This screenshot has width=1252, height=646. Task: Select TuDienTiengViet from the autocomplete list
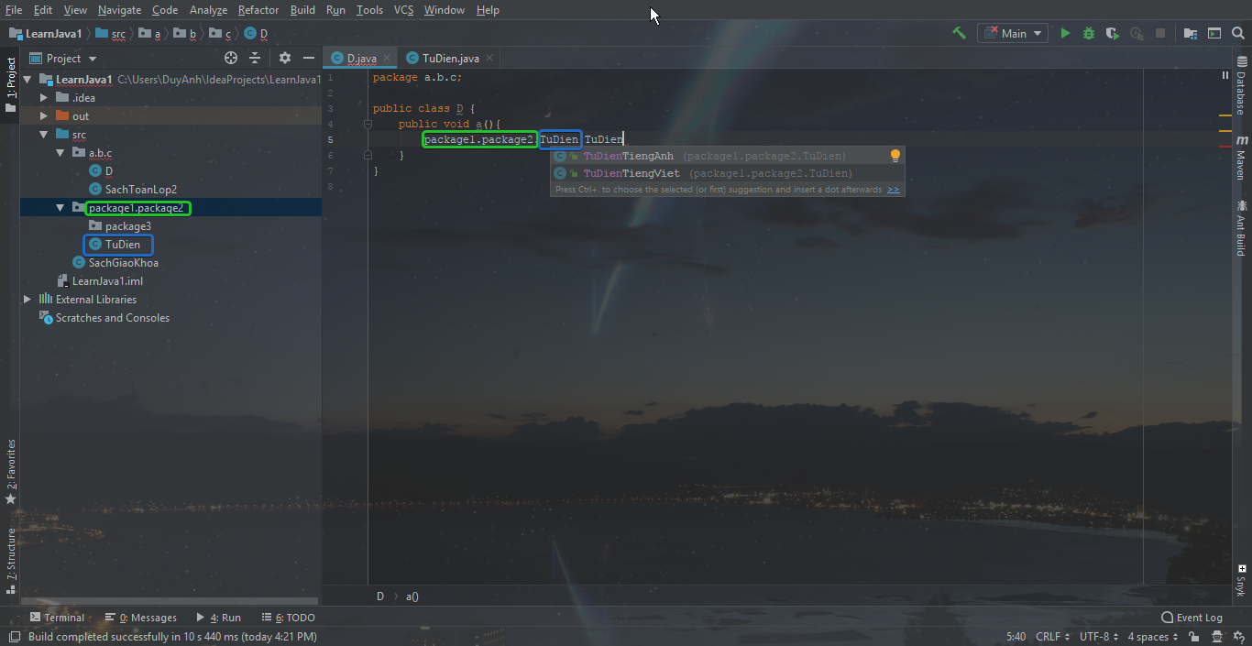[x=631, y=173]
